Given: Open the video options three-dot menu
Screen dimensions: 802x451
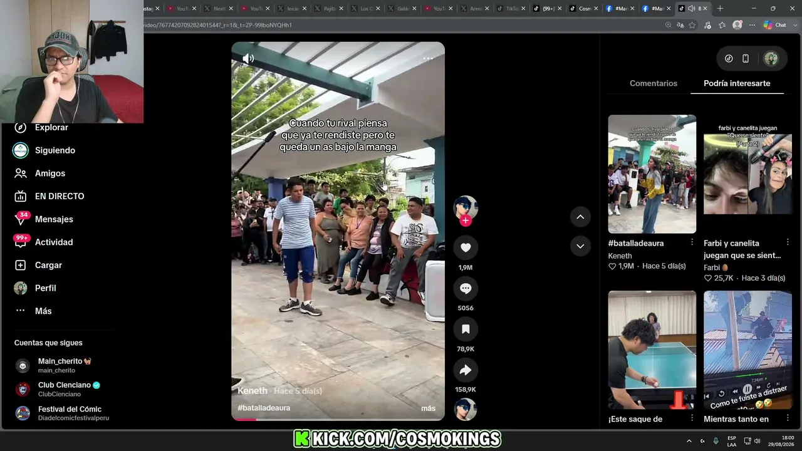Looking at the screenshot, I should [x=428, y=58].
